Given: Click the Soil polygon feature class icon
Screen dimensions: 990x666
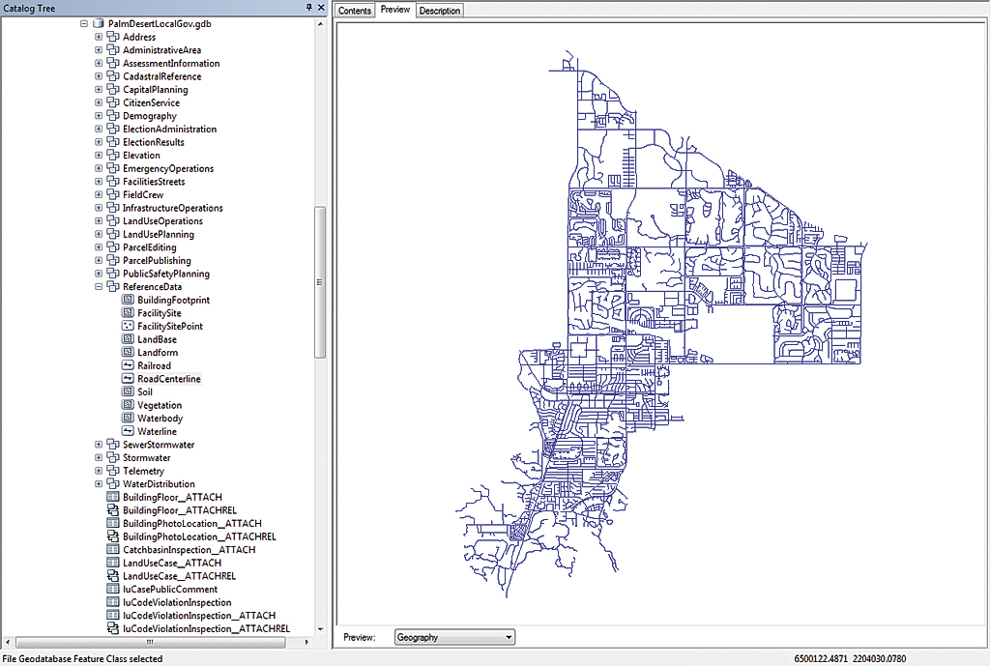Looking at the screenshot, I should click(128, 391).
